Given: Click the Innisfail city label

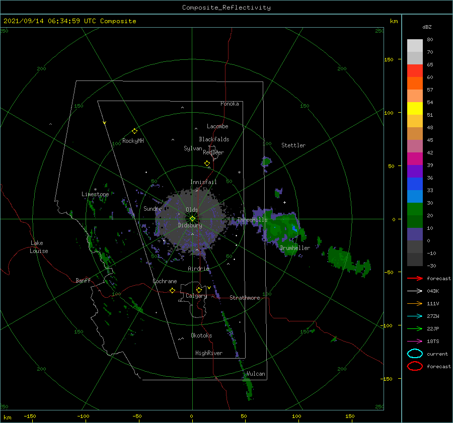Looking at the screenshot, I should (x=203, y=182).
